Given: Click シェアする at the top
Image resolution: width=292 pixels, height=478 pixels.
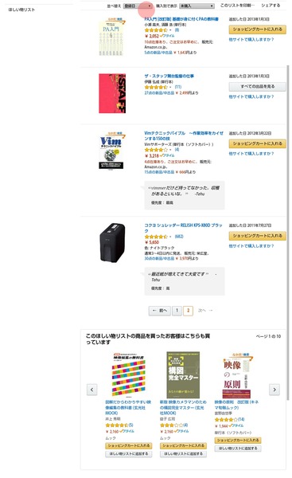Looking at the screenshot, I should click(271, 6).
